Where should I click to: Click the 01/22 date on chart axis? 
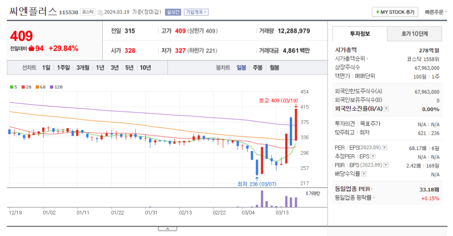(x=117, y=213)
